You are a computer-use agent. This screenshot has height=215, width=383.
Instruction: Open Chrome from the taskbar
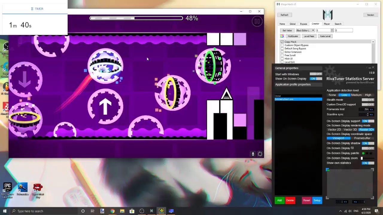(112, 211)
